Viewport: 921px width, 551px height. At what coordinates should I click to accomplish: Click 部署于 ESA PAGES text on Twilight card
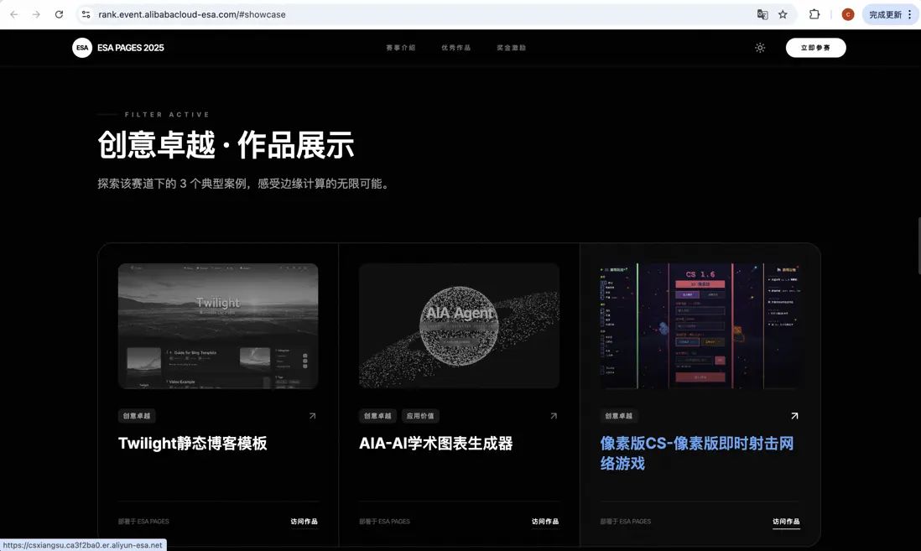pyautogui.click(x=143, y=522)
